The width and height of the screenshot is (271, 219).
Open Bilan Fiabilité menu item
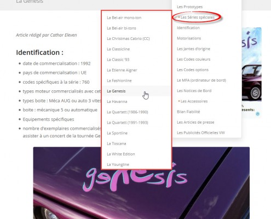click(188, 112)
